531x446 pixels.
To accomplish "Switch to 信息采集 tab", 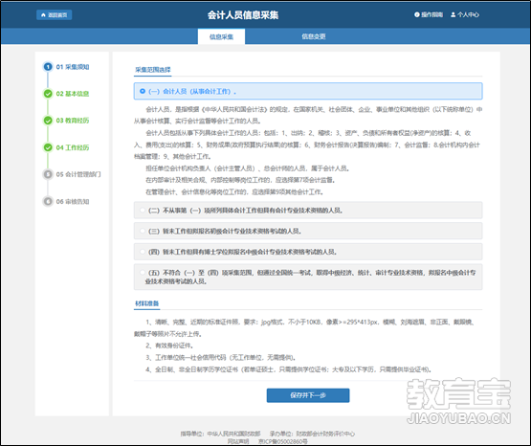I will (x=221, y=36).
